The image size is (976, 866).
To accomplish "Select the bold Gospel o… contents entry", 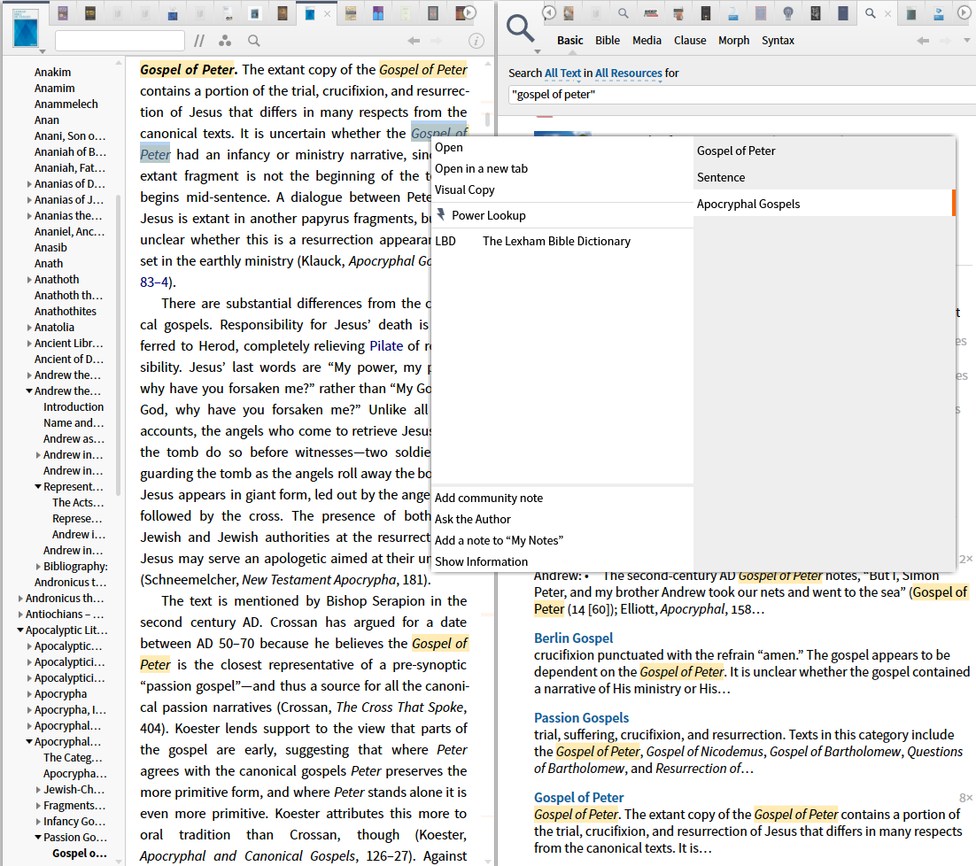I will 80,854.
